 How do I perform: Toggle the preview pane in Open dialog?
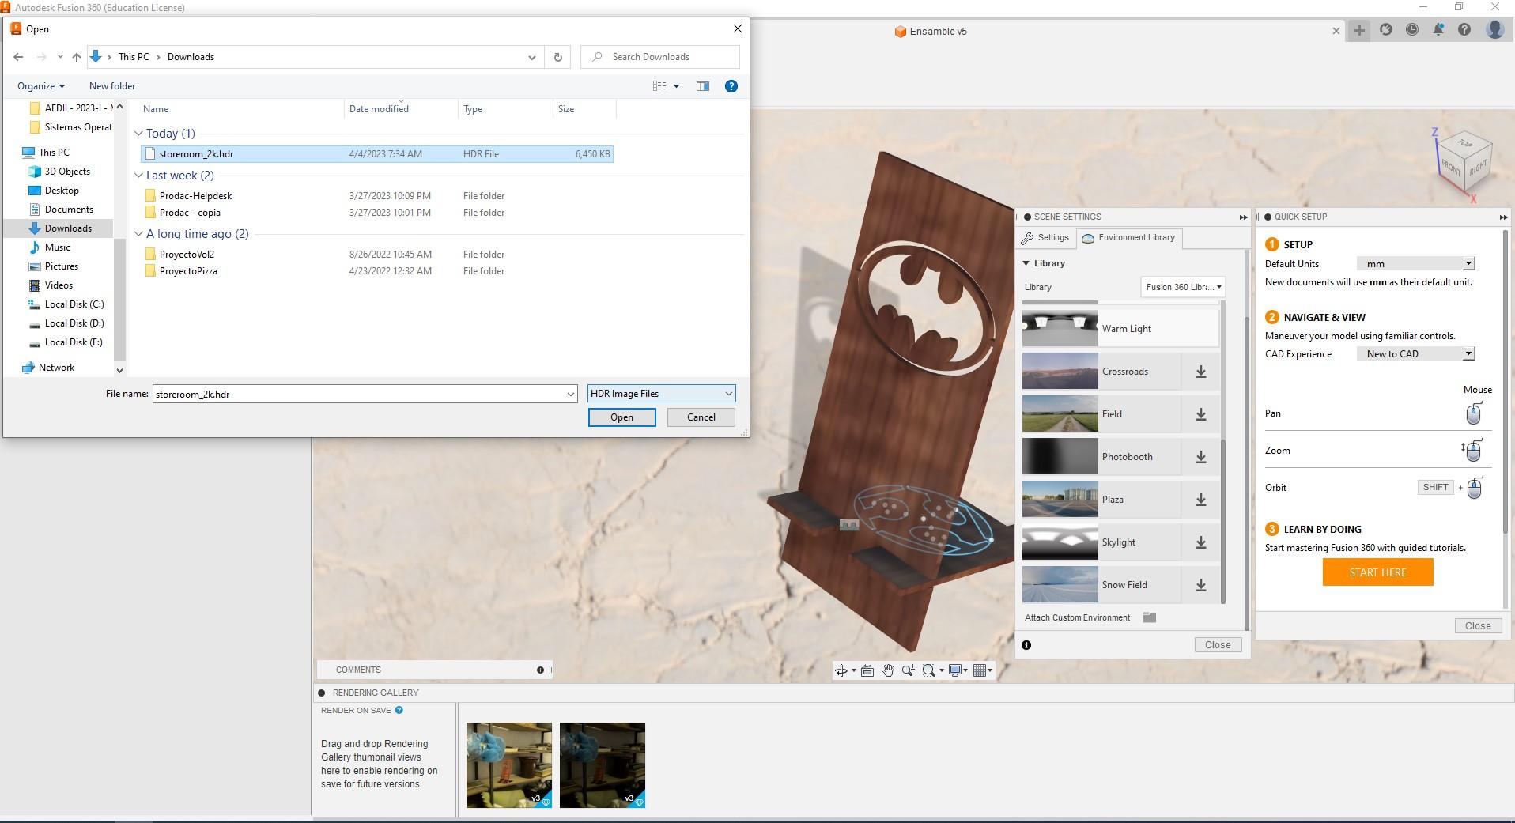[703, 86]
